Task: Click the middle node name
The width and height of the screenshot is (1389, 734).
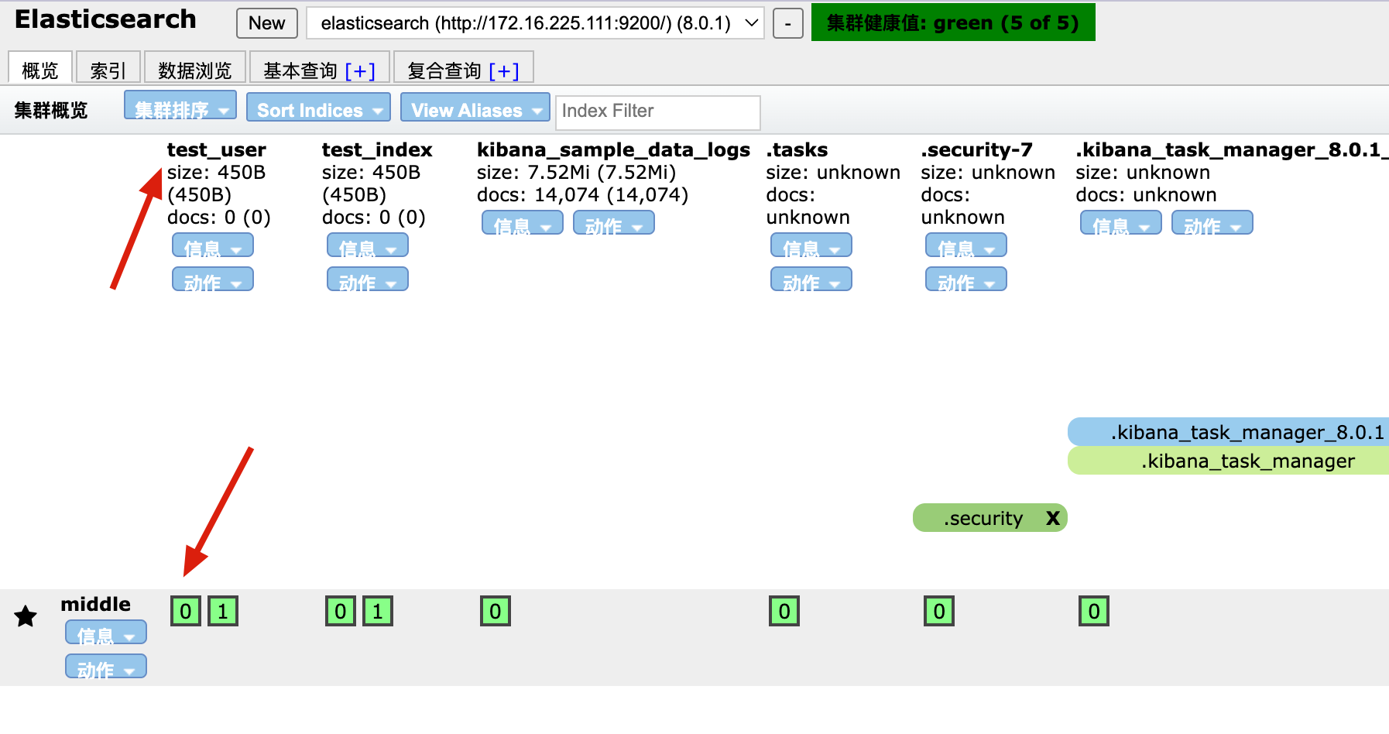Action: pyautogui.click(x=96, y=604)
